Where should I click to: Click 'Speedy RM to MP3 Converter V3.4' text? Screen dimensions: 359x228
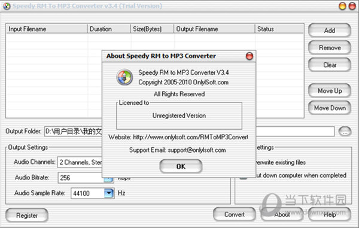184,72
